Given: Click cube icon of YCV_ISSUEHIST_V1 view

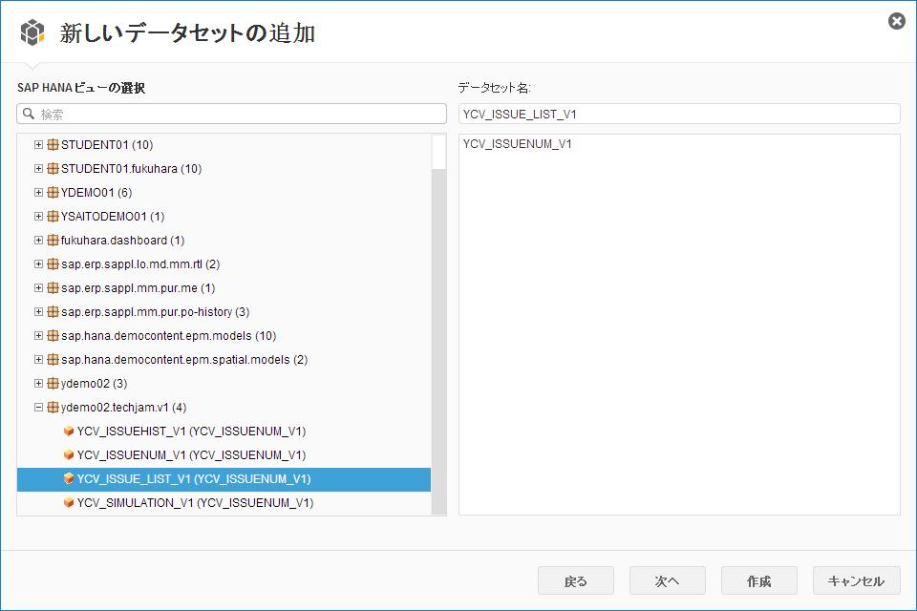Looking at the screenshot, I should [69, 432].
